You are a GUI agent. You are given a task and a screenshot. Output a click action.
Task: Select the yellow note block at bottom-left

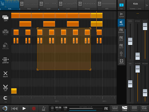pos(14,91)
